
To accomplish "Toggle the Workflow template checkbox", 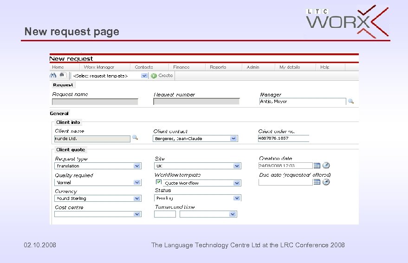I will click(x=158, y=182).
